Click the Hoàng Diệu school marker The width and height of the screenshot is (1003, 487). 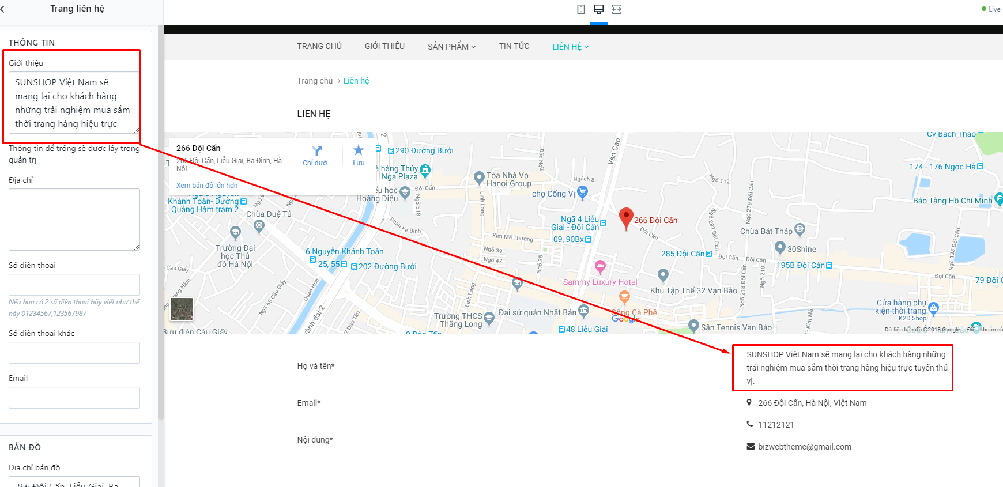click(x=405, y=192)
